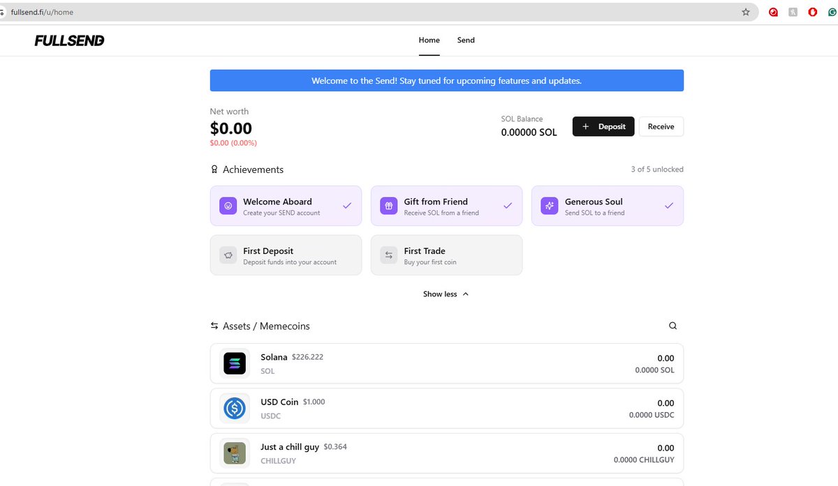The width and height of the screenshot is (838, 486).
Task: Click the Deposit button
Action: click(604, 126)
